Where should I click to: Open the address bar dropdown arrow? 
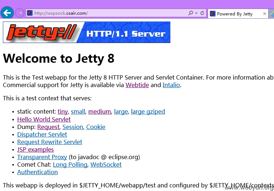(x=197, y=13)
